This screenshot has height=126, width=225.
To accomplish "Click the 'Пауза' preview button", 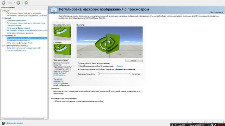I will coord(134,61).
